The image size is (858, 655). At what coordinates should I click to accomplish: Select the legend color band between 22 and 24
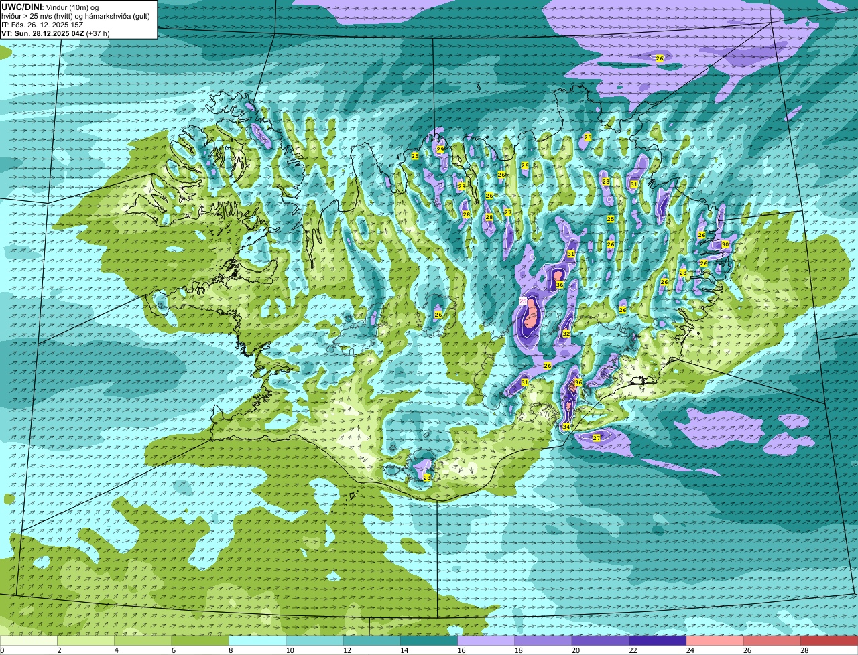coord(658,640)
